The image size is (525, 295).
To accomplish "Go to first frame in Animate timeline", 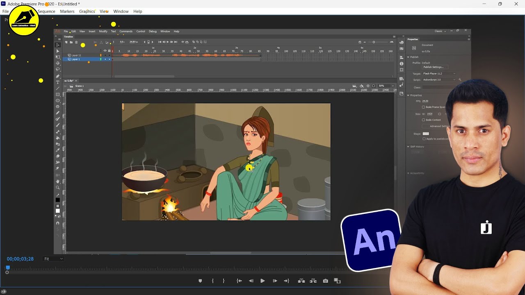I will coord(160,42).
